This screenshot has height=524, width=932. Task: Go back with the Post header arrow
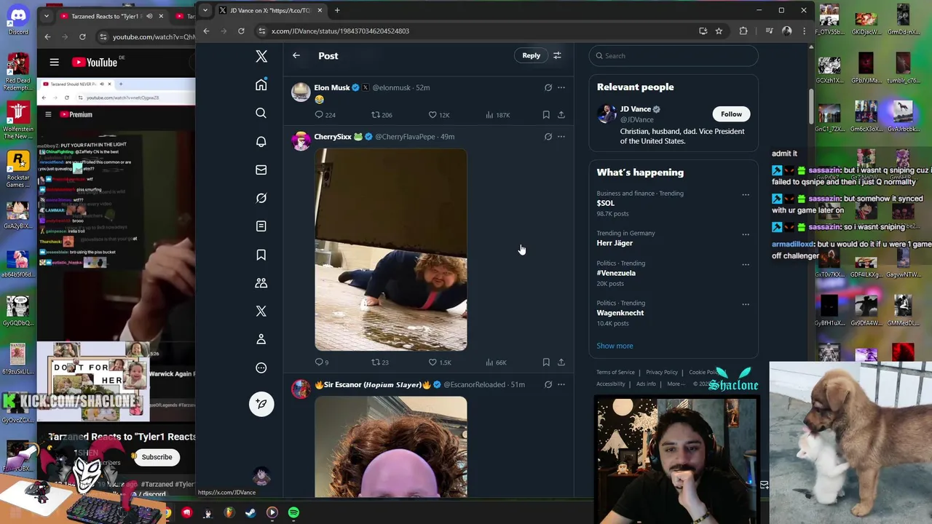point(296,55)
